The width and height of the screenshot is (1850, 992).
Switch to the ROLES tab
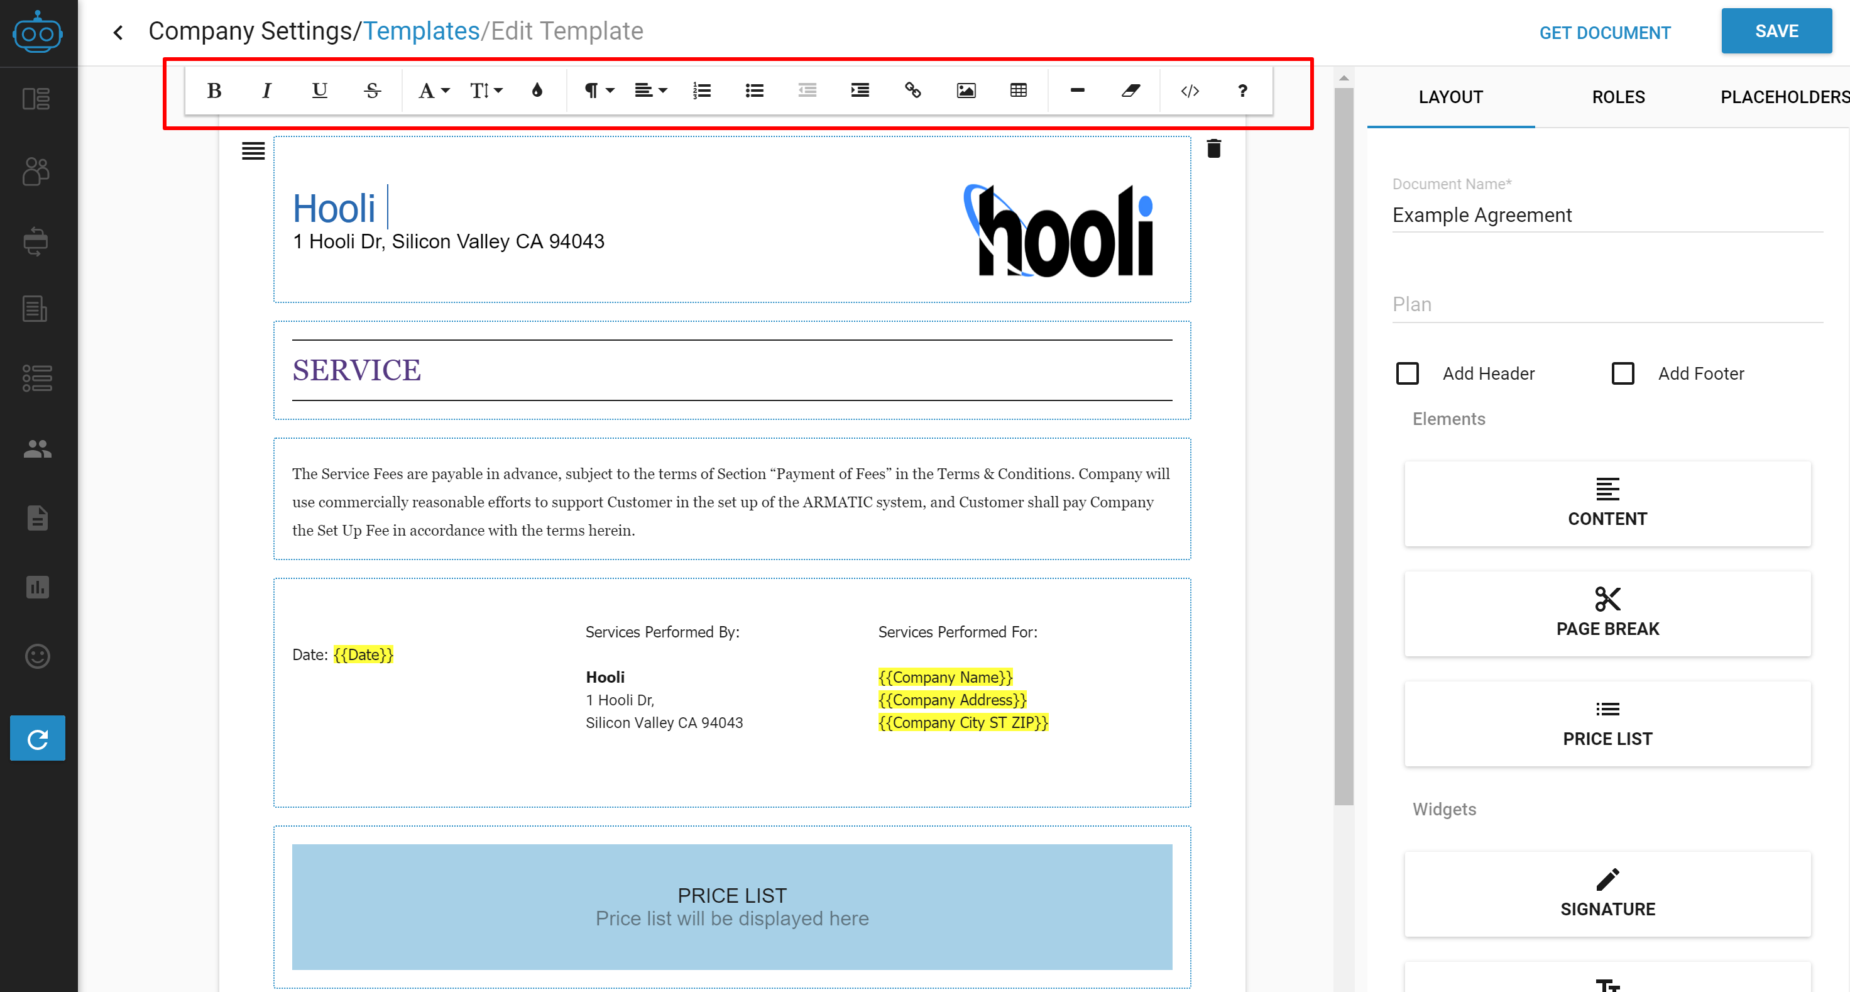tap(1618, 97)
